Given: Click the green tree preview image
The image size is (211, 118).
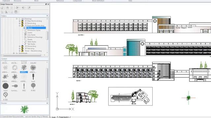Looking at the screenshot, I should point(24,109).
